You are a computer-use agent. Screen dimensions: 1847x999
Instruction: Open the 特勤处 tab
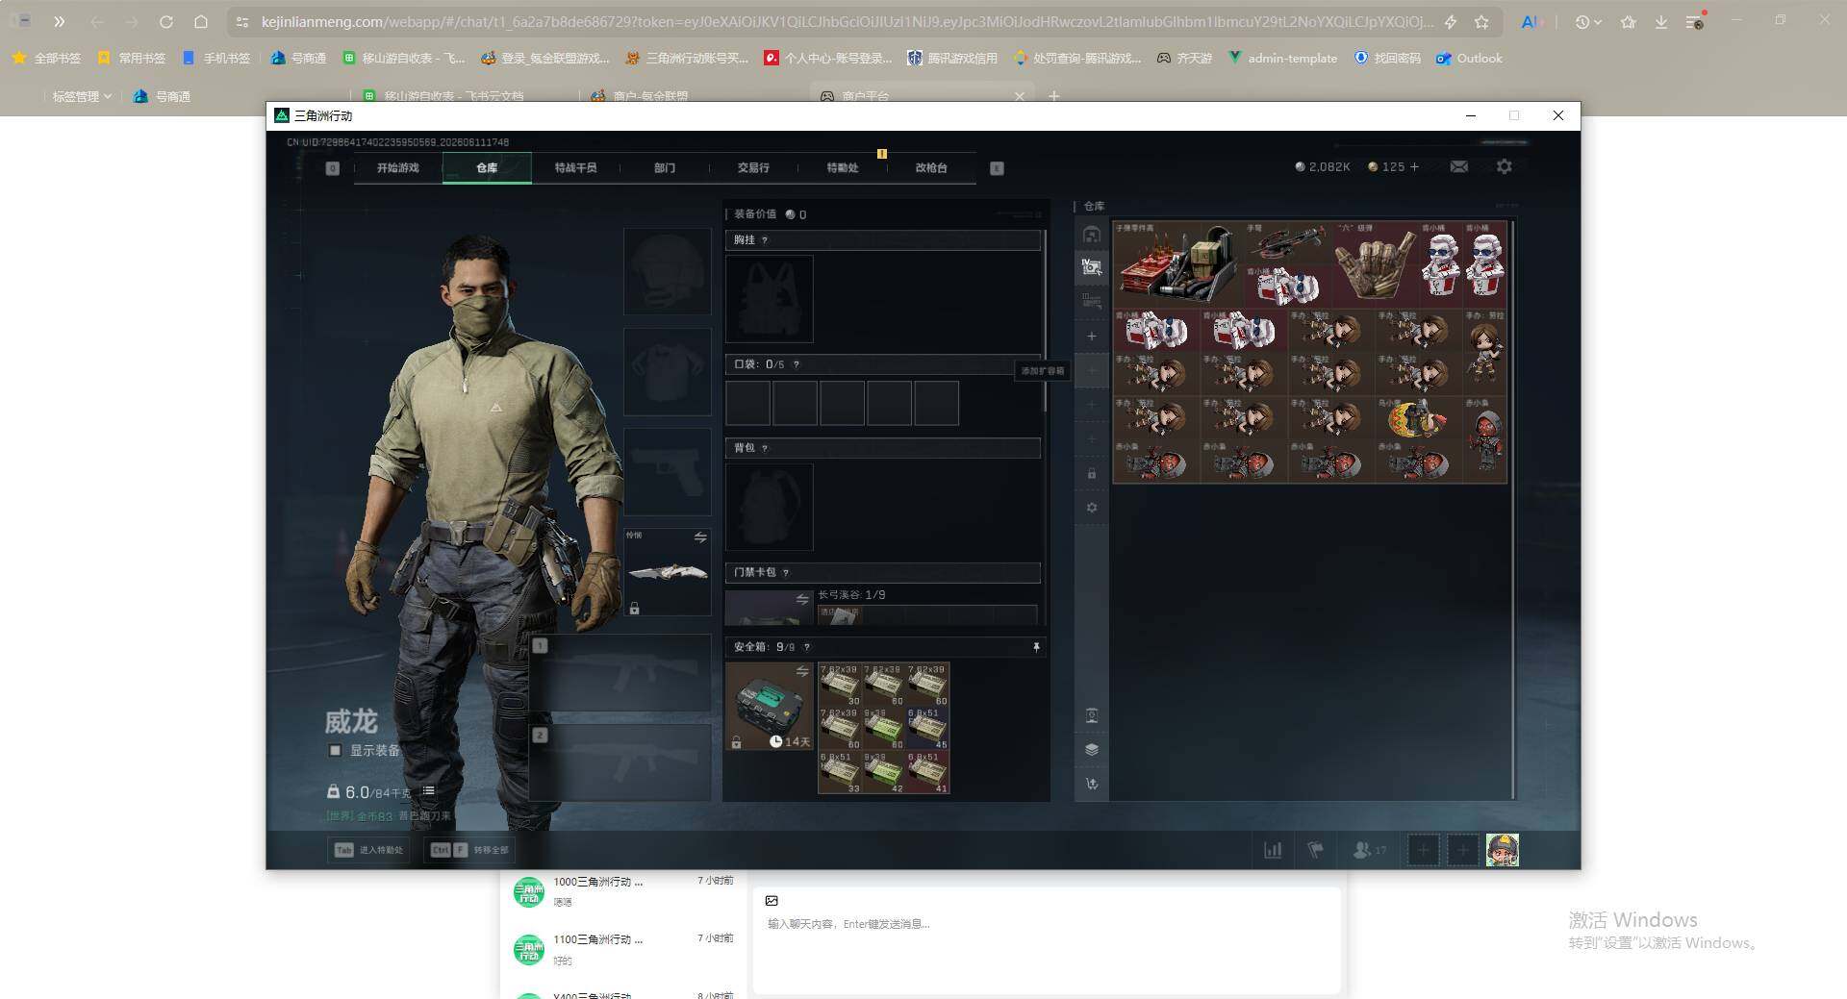[x=843, y=168]
